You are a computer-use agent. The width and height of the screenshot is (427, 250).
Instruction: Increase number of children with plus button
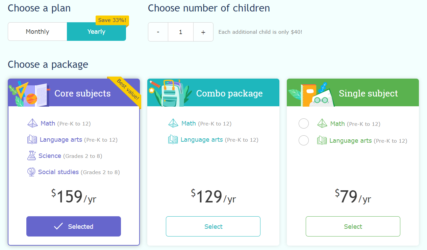[x=203, y=32]
